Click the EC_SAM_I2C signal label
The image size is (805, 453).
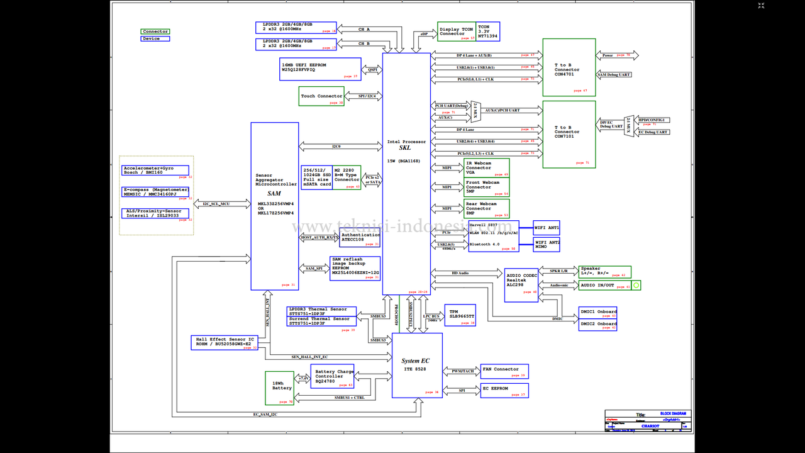(265, 415)
